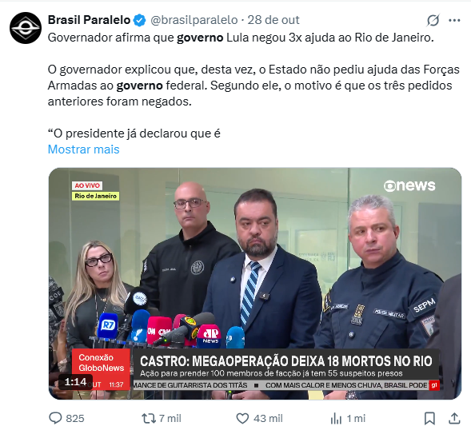Click the 7 mil repost count

(x=170, y=418)
